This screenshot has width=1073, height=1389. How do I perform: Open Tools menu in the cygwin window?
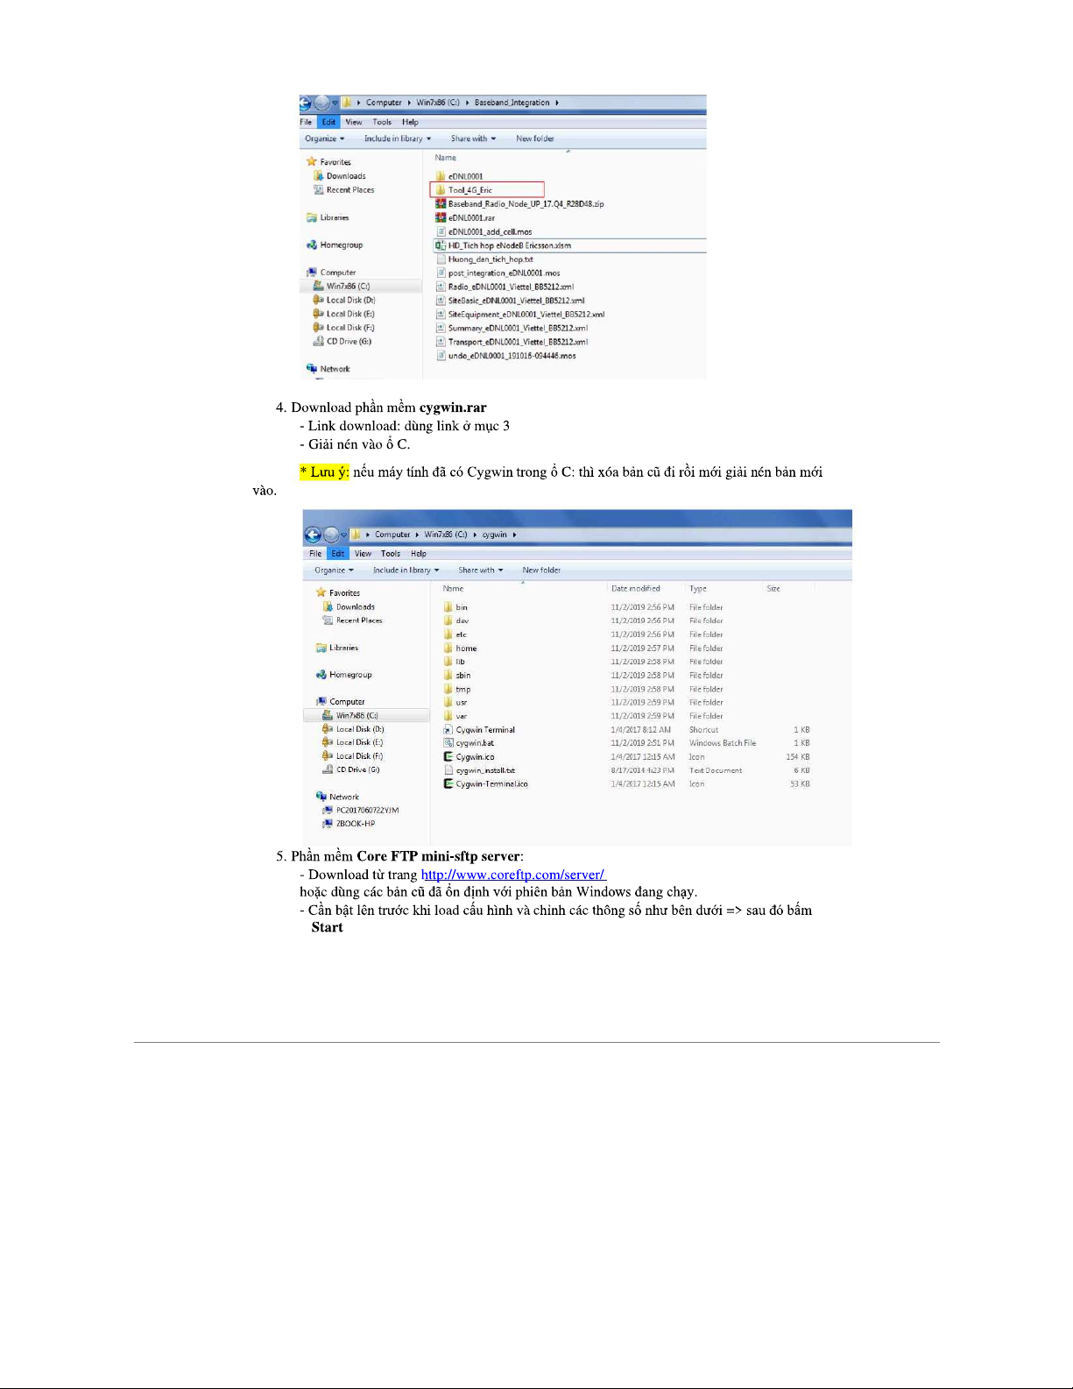click(390, 554)
